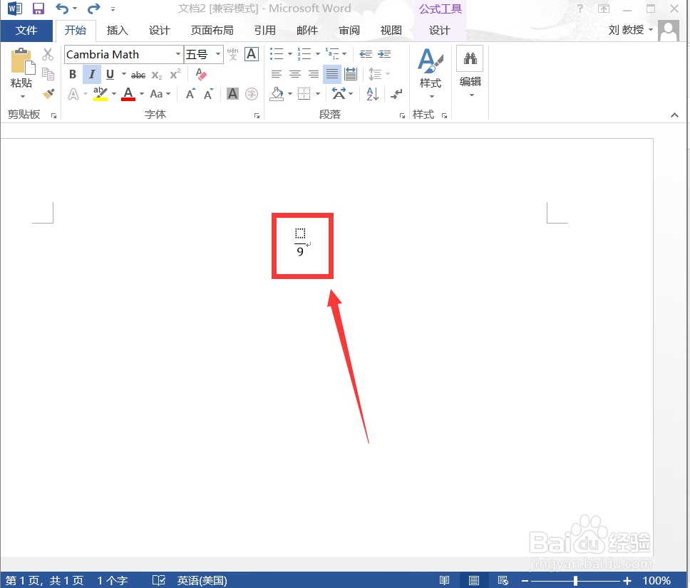Toggle superscript formatting
This screenshot has width=690, height=588.
(175, 74)
